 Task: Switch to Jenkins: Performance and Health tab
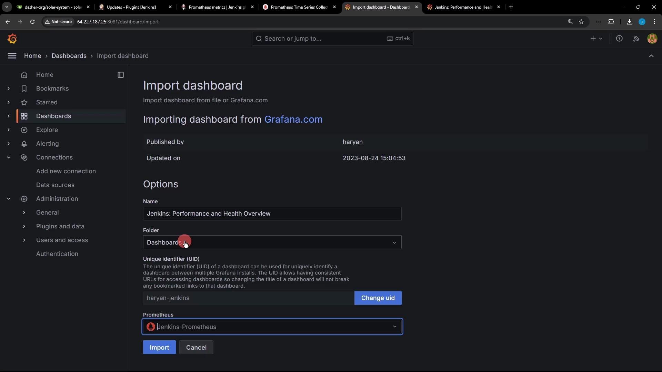pos(463,7)
